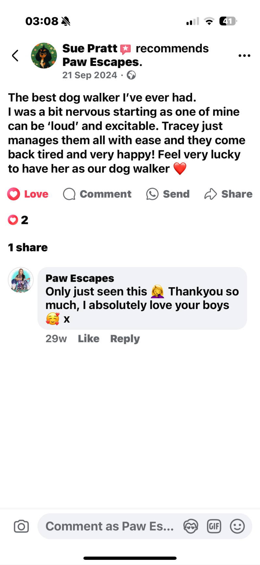The height and width of the screenshot is (565, 260).
Task: Send the post via WhatsApp
Action: pyautogui.click(x=168, y=194)
